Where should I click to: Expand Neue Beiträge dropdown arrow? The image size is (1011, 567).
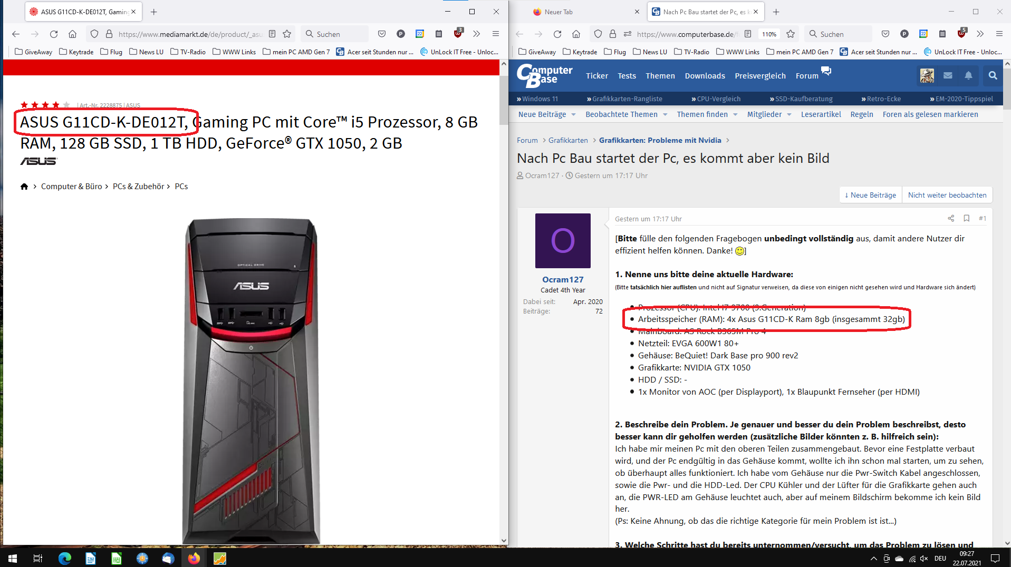(574, 115)
